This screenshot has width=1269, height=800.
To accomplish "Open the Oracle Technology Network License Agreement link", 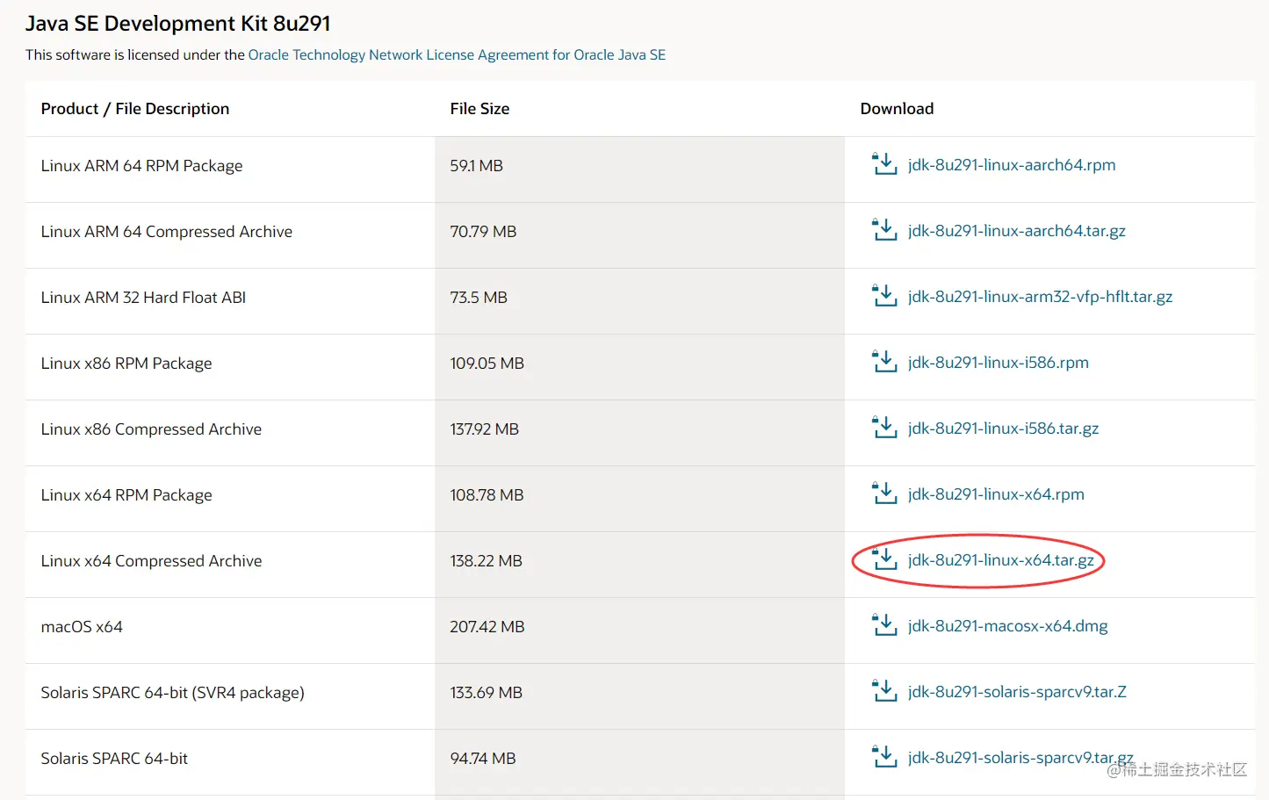I will 457,54.
